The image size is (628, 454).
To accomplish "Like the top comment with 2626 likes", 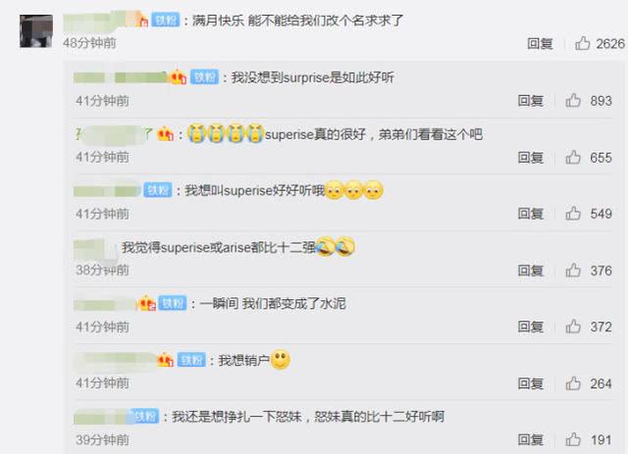I will point(582,43).
